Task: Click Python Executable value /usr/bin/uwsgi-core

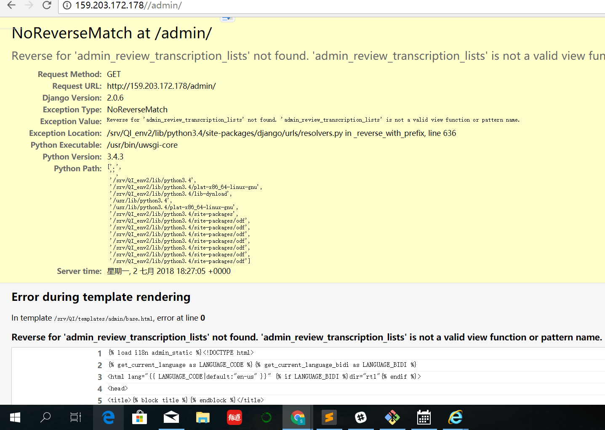Action: click(x=142, y=145)
